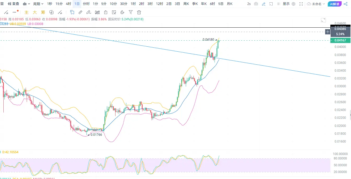The height and width of the screenshot is (179, 351).
Task: Switch to 周K weekly candles
Action: (186, 4)
